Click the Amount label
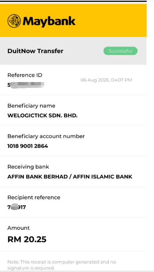154x272 pixels. [18, 228]
